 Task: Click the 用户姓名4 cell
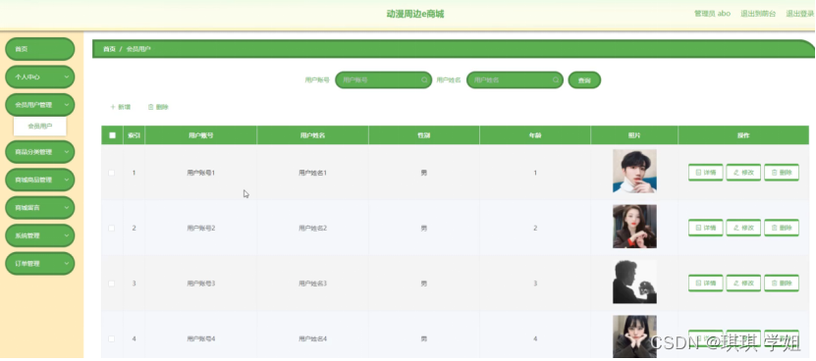[x=313, y=338]
